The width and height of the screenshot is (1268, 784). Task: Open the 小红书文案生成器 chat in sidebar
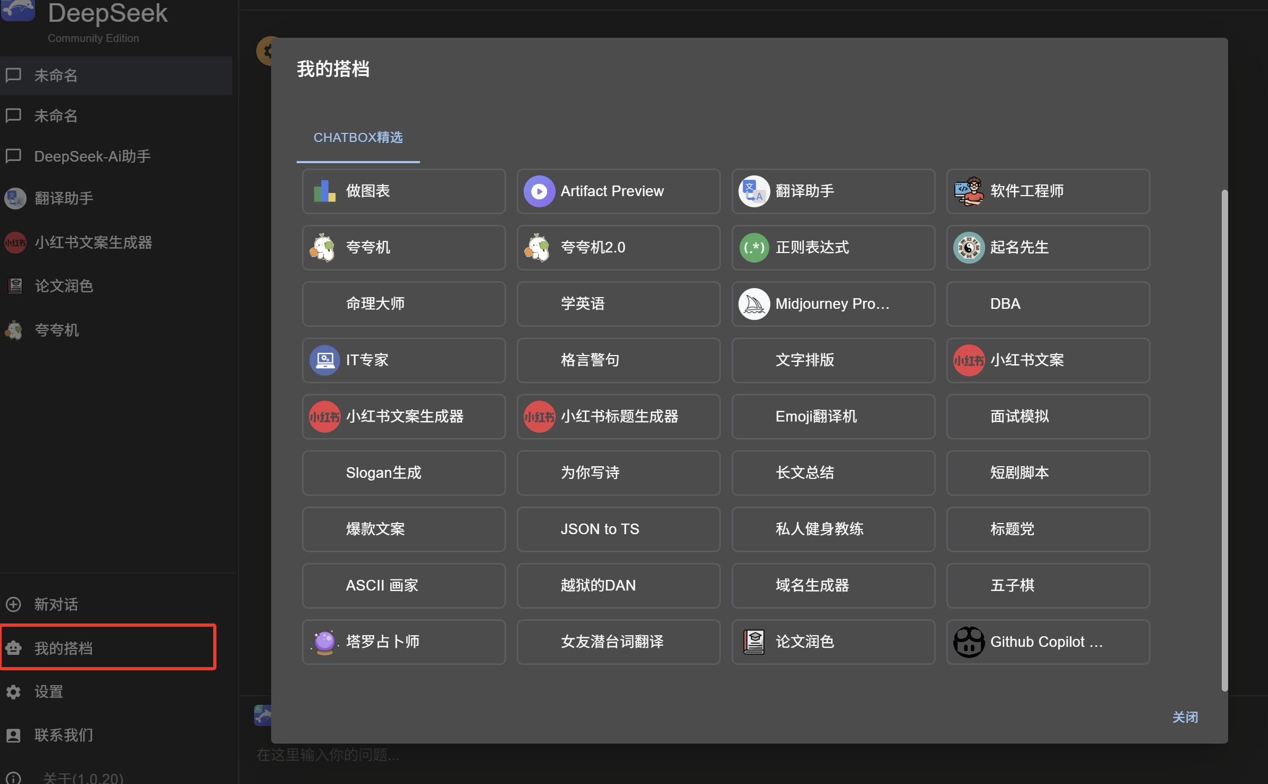click(x=93, y=242)
